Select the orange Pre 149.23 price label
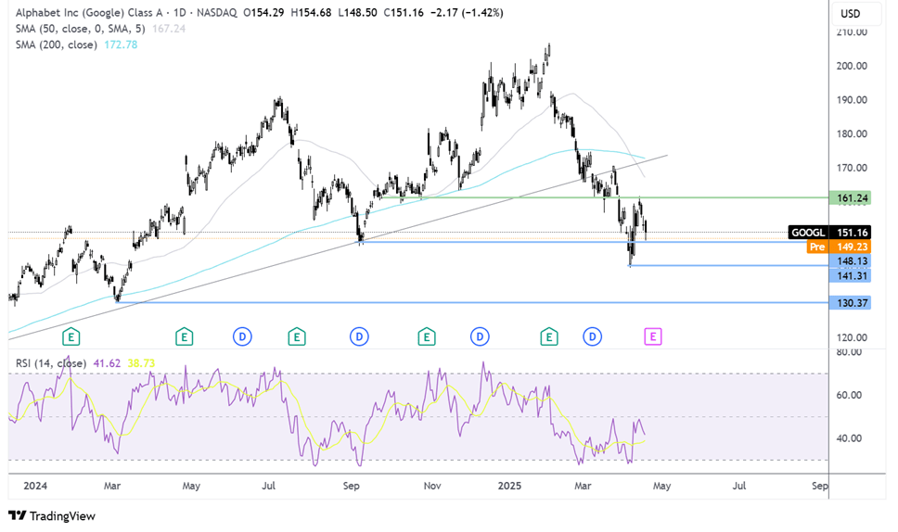898x532 pixels. (x=839, y=247)
